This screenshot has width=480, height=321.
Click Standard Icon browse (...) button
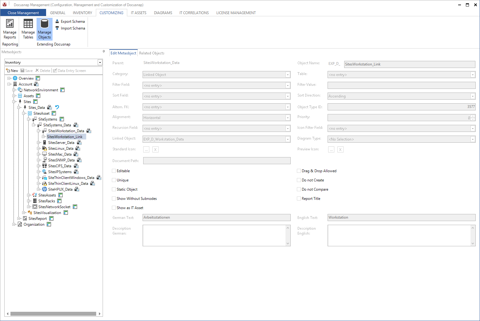click(x=146, y=149)
